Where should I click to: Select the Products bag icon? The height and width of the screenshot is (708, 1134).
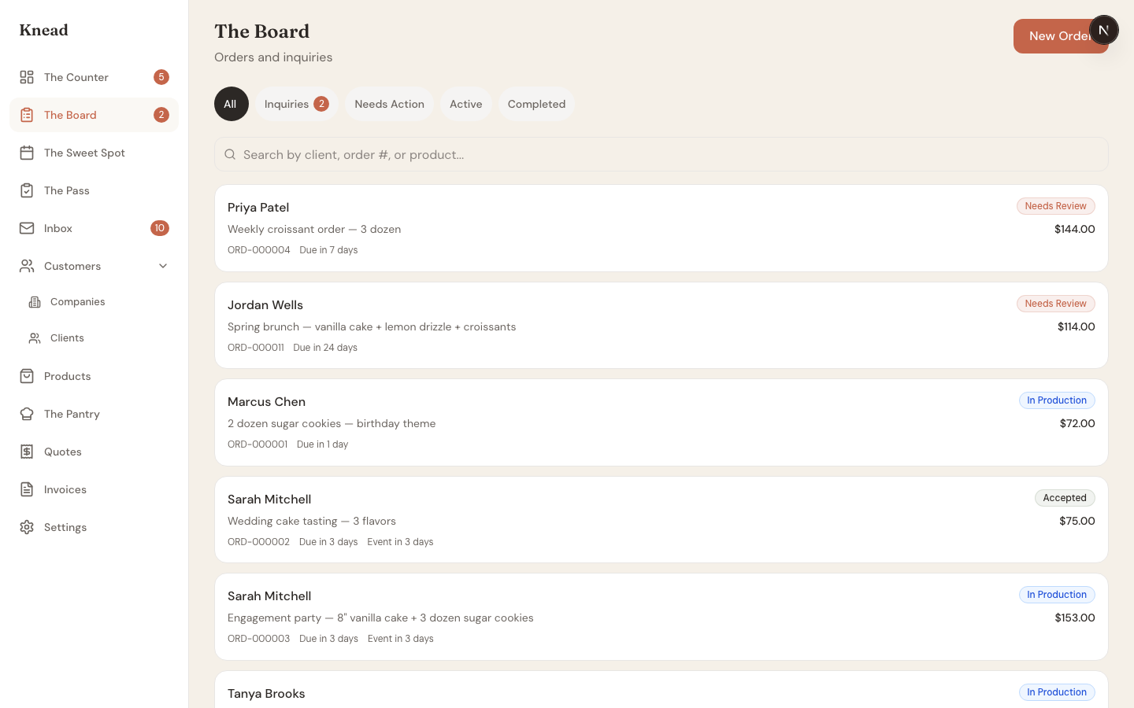(x=26, y=376)
